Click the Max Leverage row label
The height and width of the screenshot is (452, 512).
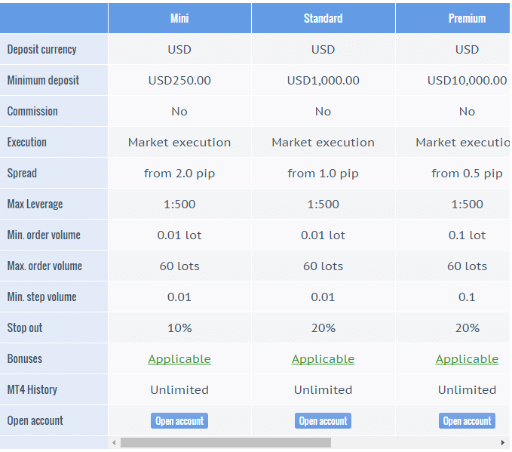tap(35, 204)
